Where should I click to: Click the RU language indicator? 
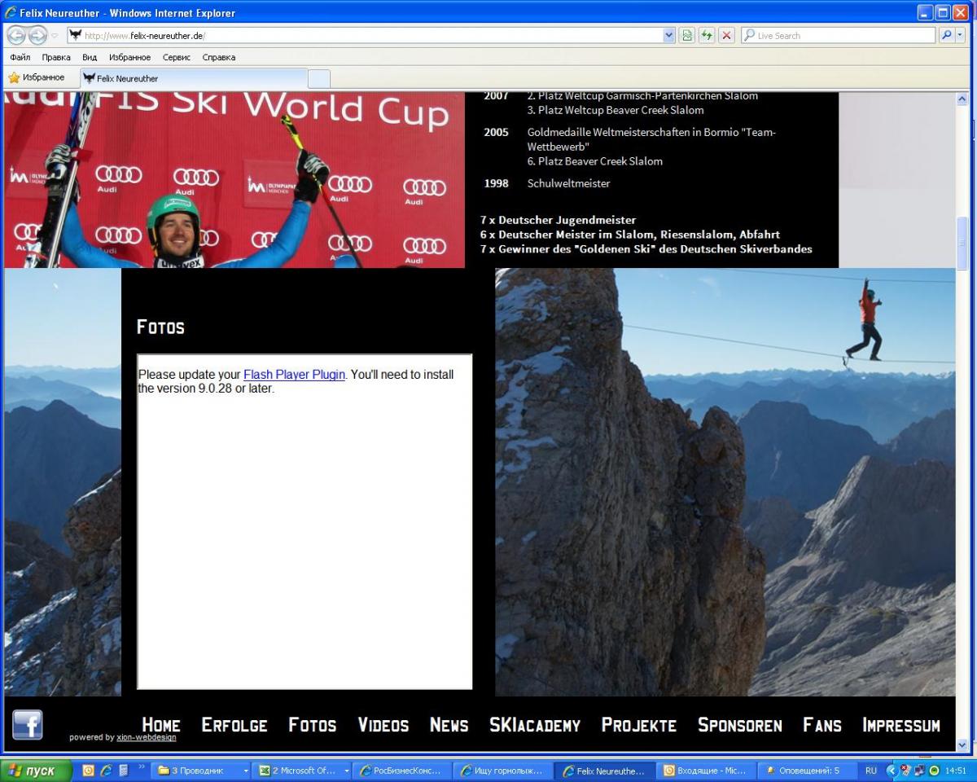pyautogui.click(x=871, y=770)
